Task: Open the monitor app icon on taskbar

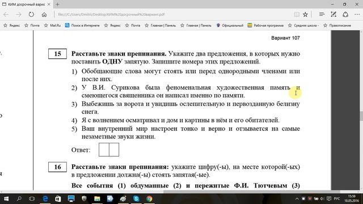Action: tap(71, 199)
